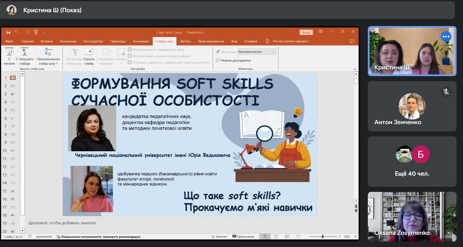Select slide 1 thumbnail in slide panel

pos(13,77)
